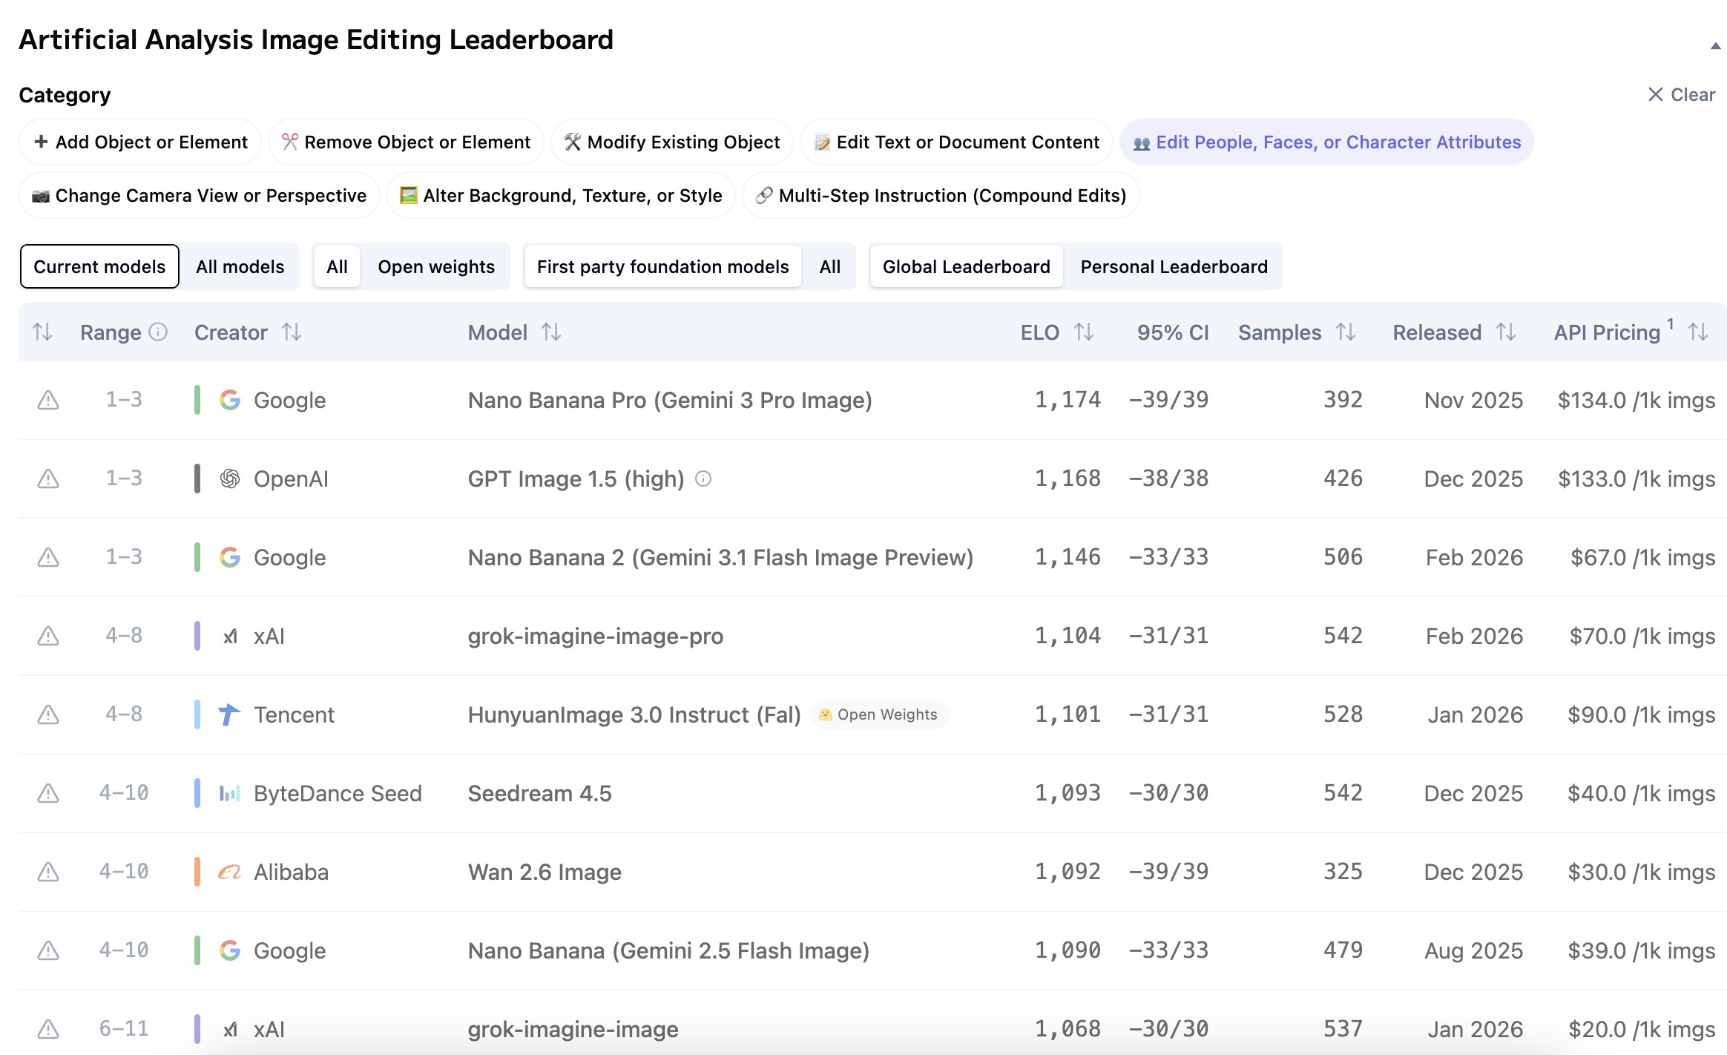Viewport: 1727px width, 1055px height.
Task: Click the ByteDance Seed logo icon
Action: (x=230, y=793)
